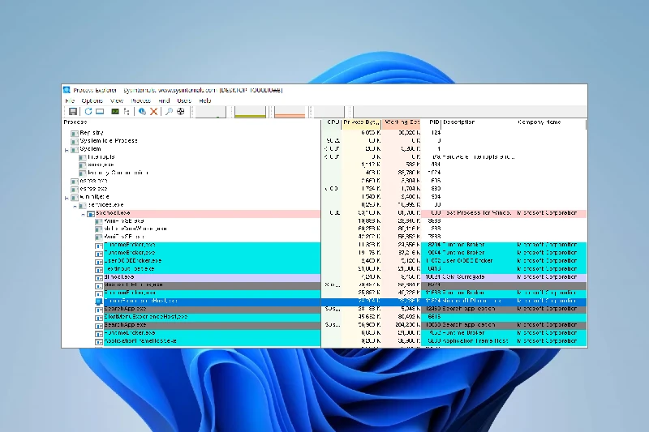Open the Find menu
The height and width of the screenshot is (432, 649).
(x=164, y=101)
